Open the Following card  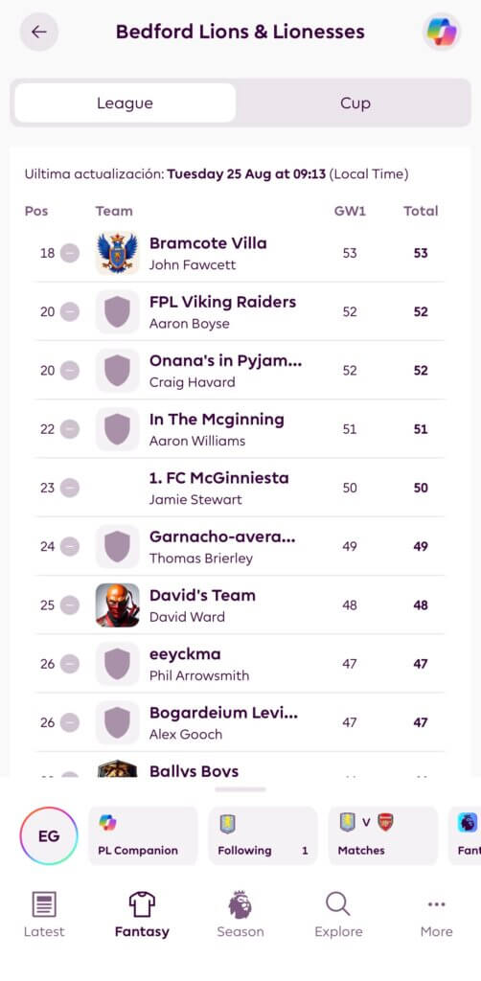coord(263,835)
